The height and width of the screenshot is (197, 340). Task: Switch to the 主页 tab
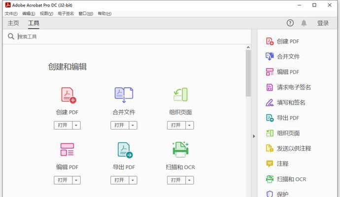click(13, 23)
